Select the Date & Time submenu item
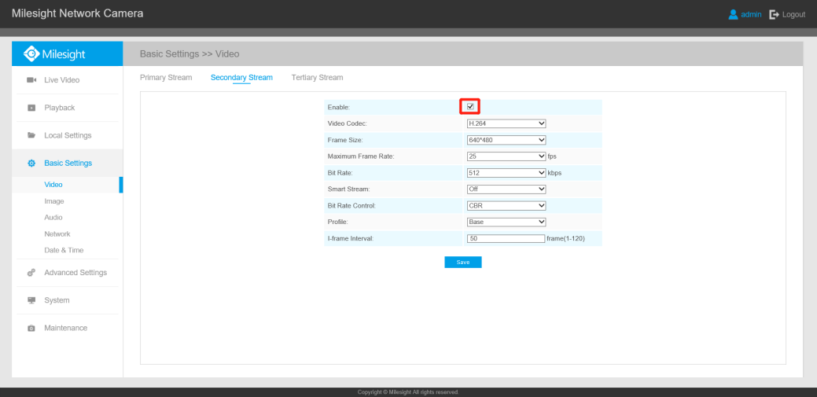This screenshot has width=817, height=397. point(64,250)
